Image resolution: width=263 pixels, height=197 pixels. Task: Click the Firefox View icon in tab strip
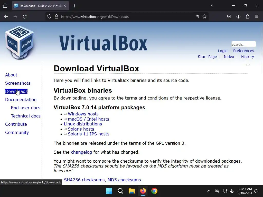pos(5,6)
